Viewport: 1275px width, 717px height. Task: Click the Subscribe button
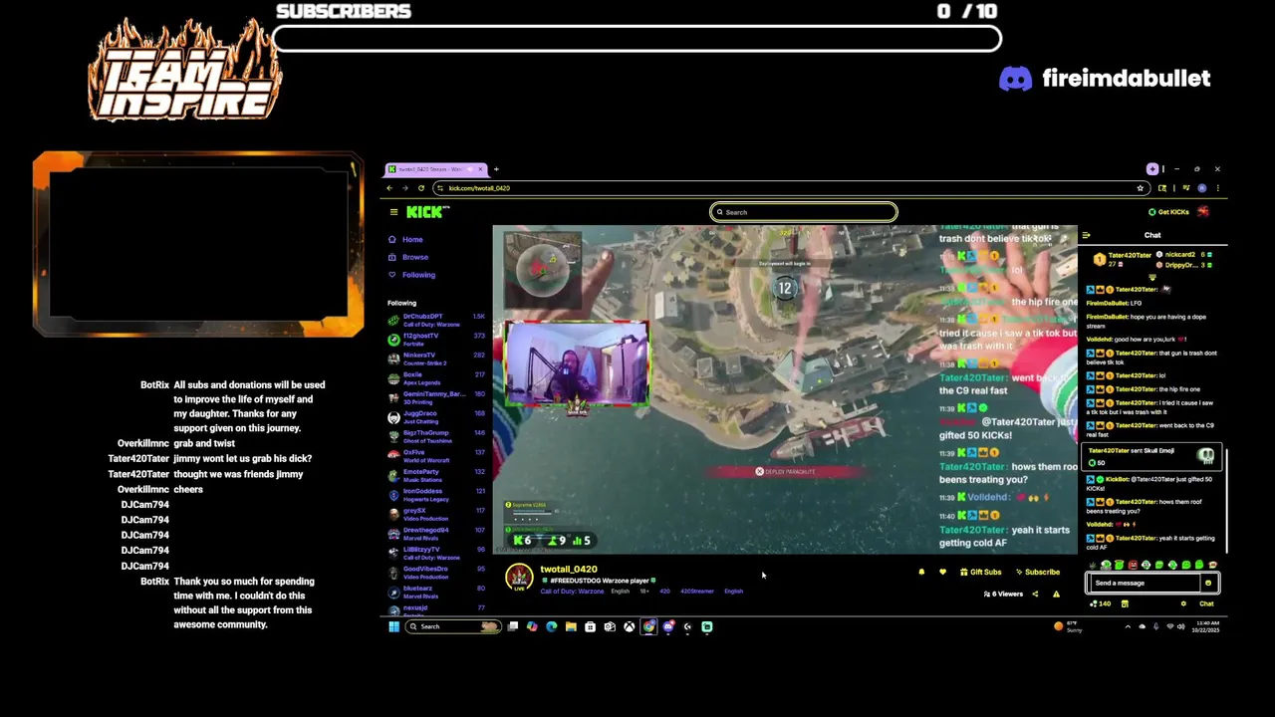(1037, 573)
